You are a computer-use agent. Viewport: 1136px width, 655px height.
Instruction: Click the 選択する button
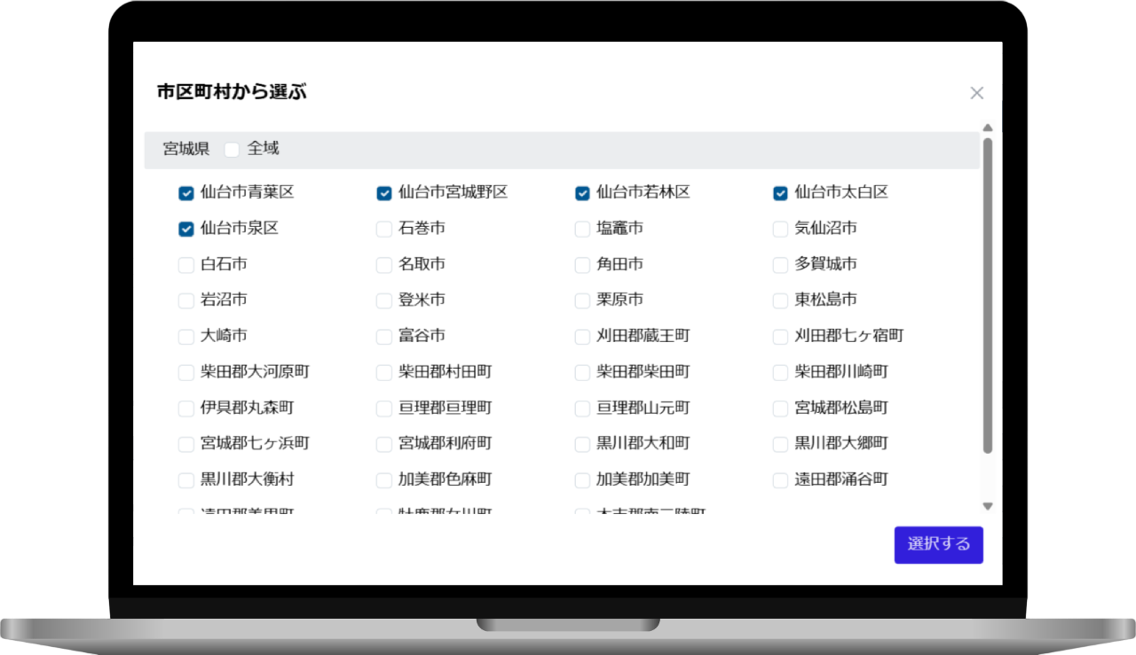[x=938, y=544]
